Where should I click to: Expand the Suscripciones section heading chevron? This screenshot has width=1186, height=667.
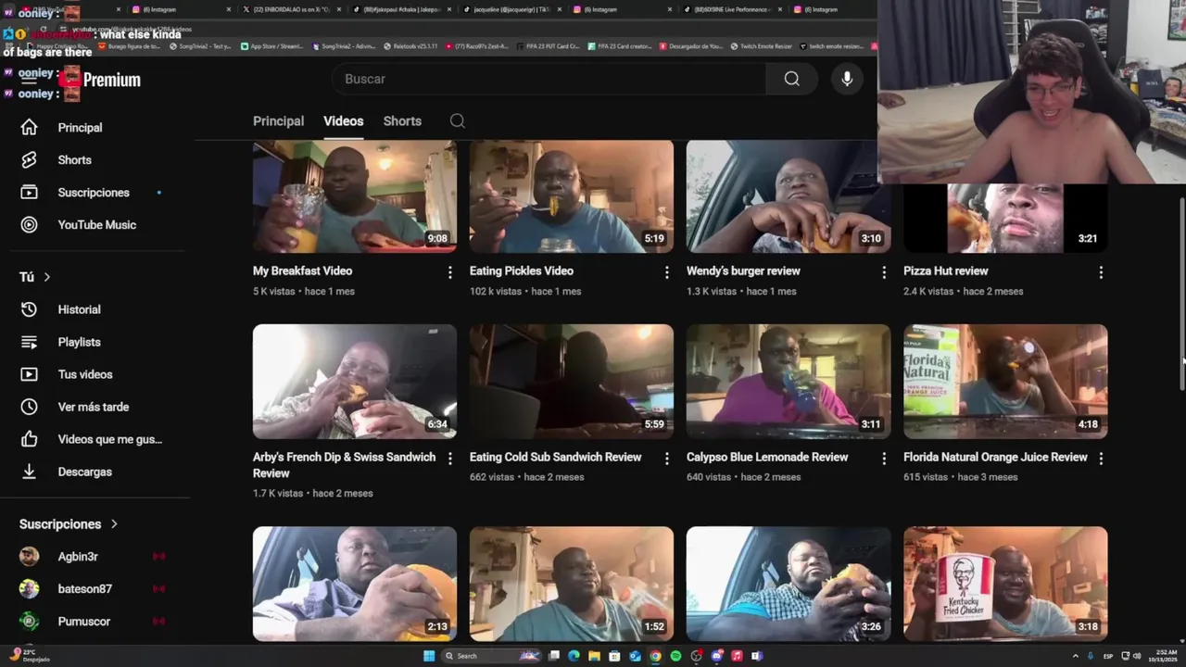point(114,524)
